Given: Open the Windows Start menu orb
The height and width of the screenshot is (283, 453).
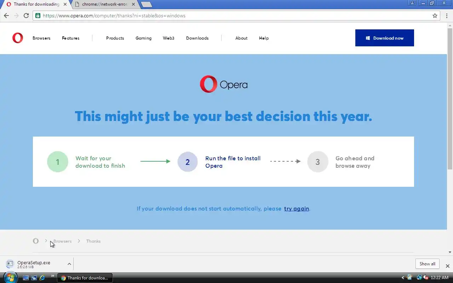Looking at the screenshot, I should coord(10,277).
